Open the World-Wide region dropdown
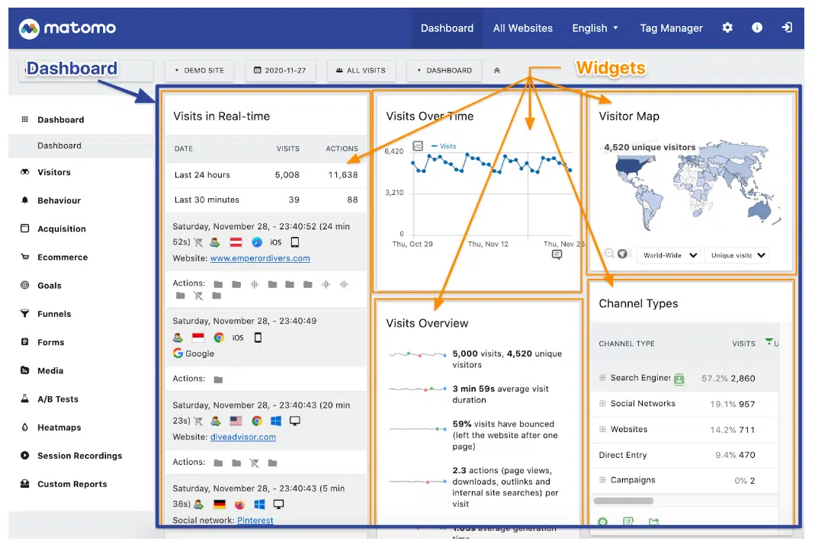The width and height of the screenshot is (815, 544). click(x=669, y=255)
